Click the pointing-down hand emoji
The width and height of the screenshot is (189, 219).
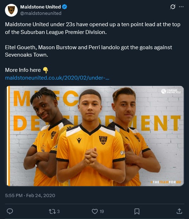coord(45,70)
